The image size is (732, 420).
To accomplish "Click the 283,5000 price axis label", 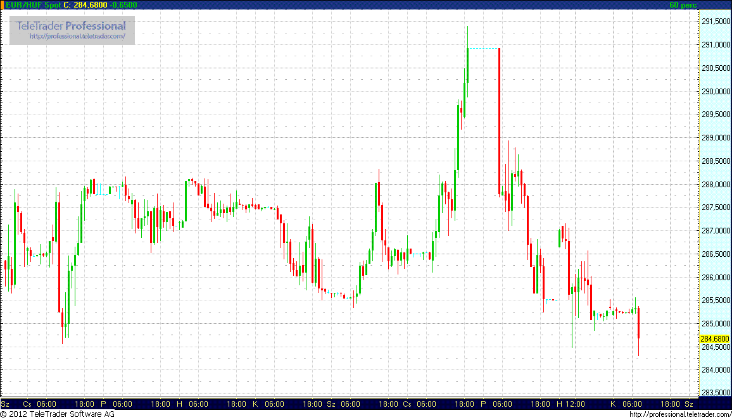I will click(716, 393).
